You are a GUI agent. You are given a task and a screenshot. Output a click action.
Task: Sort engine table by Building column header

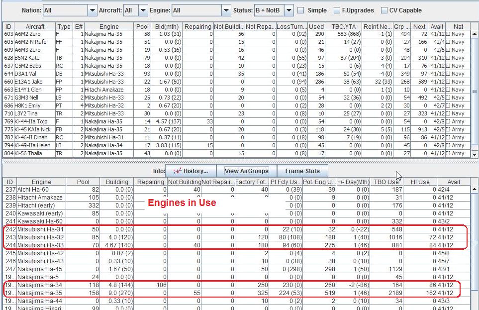click(117, 182)
